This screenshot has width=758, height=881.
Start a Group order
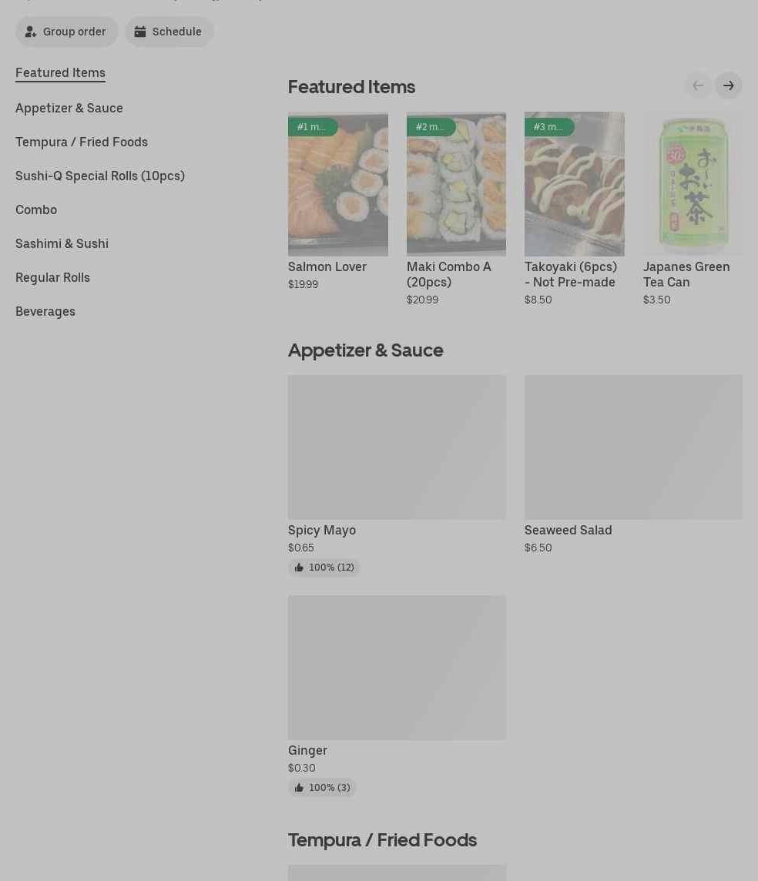pyautogui.click(x=66, y=32)
